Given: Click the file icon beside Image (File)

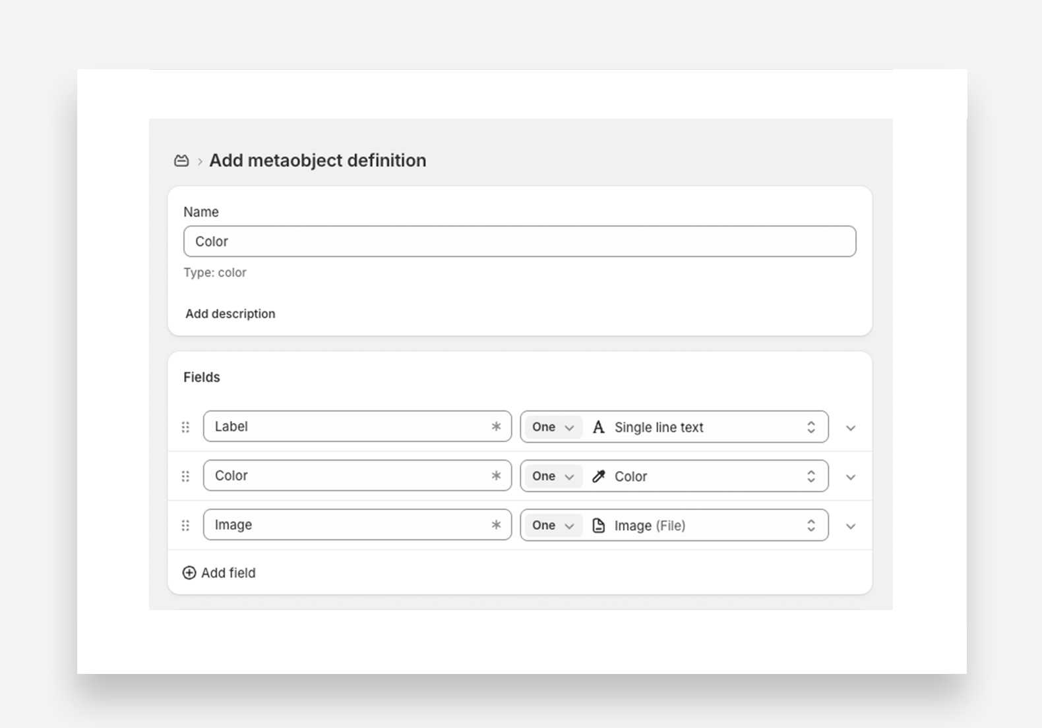Looking at the screenshot, I should tap(598, 525).
